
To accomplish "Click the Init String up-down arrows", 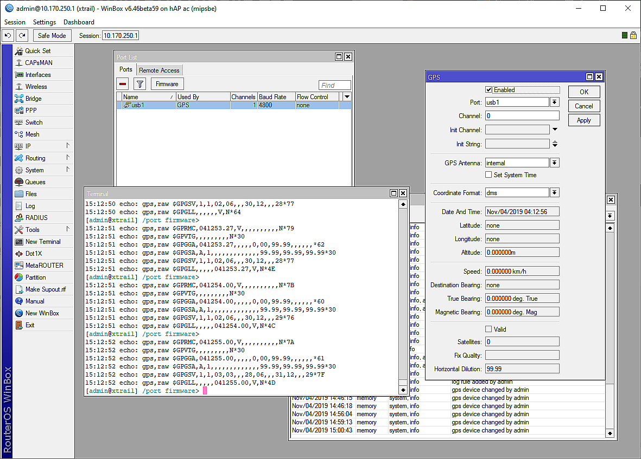I will pyautogui.click(x=555, y=144).
